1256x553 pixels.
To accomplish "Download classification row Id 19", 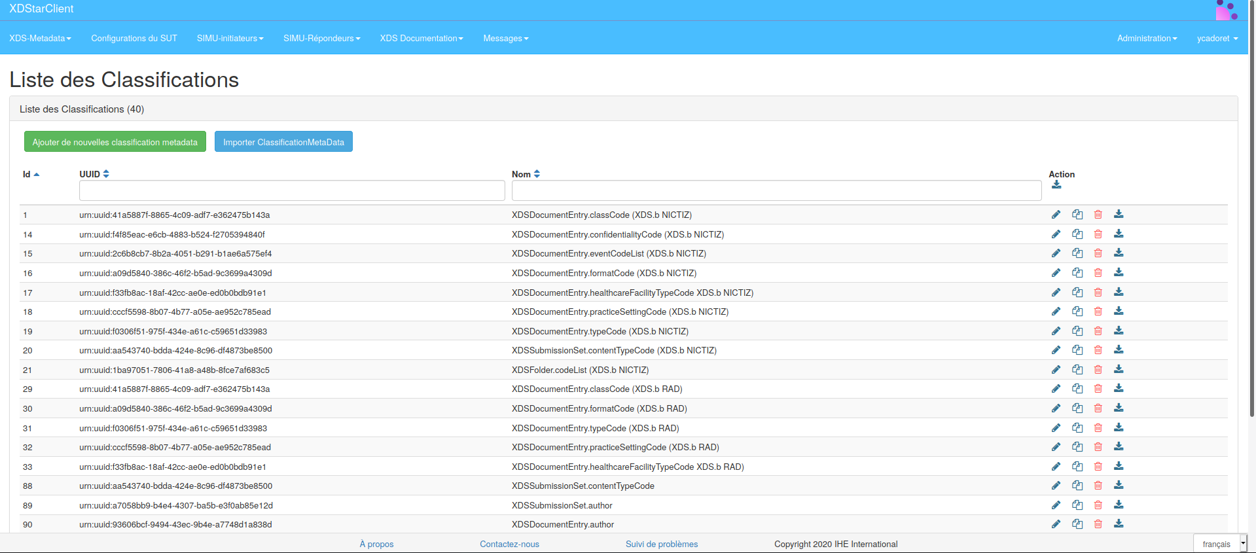I will point(1119,331).
